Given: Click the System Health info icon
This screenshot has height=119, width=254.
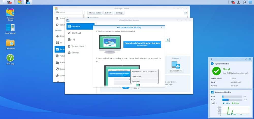Looking at the screenshot, I should (x=212, y=64).
